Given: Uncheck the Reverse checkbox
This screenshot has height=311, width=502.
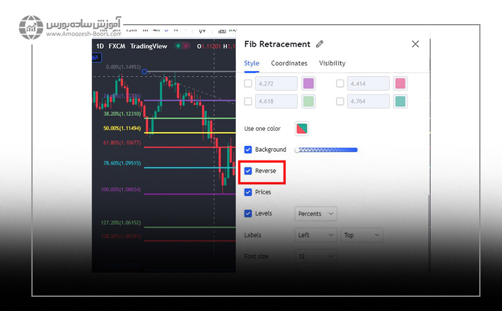Looking at the screenshot, I should point(248,171).
